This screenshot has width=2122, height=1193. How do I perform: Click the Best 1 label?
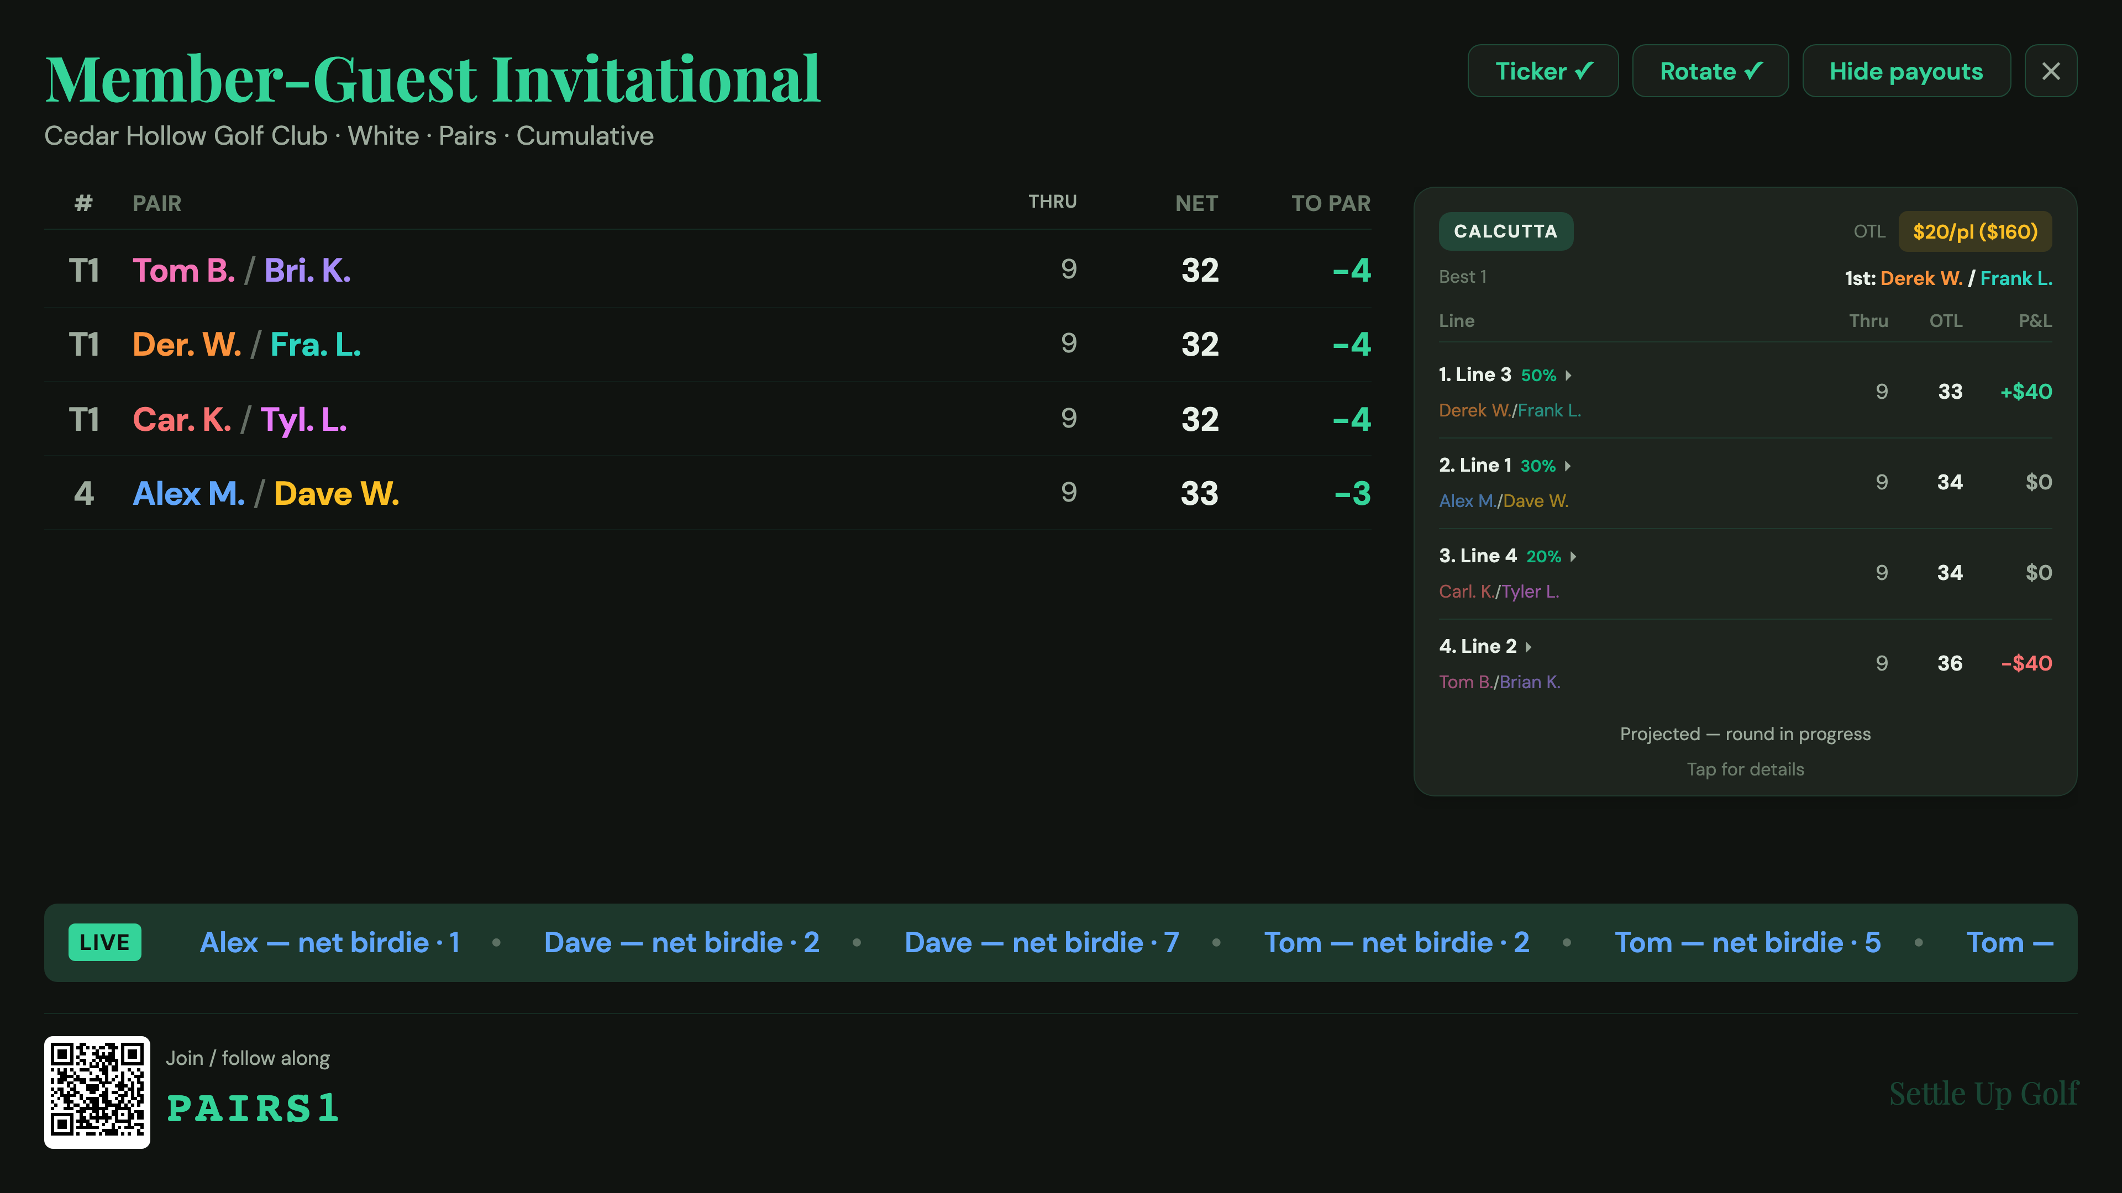click(1463, 277)
